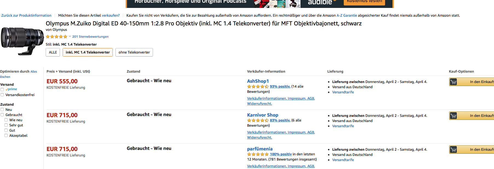Screen dimensions: 494x169
Task: Expand the star rating dropdown chevron
Action: pos(70,37)
